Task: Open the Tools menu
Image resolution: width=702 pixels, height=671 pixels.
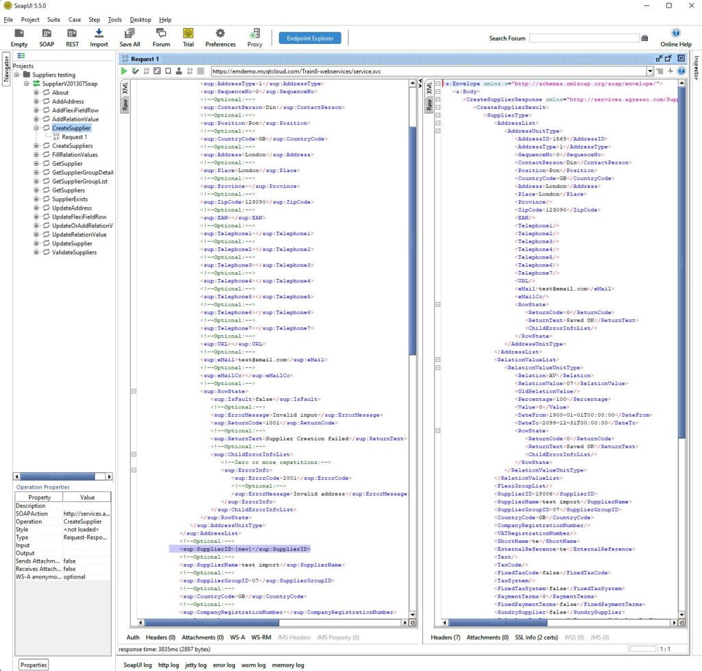Action: pyautogui.click(x=114, y=19)
